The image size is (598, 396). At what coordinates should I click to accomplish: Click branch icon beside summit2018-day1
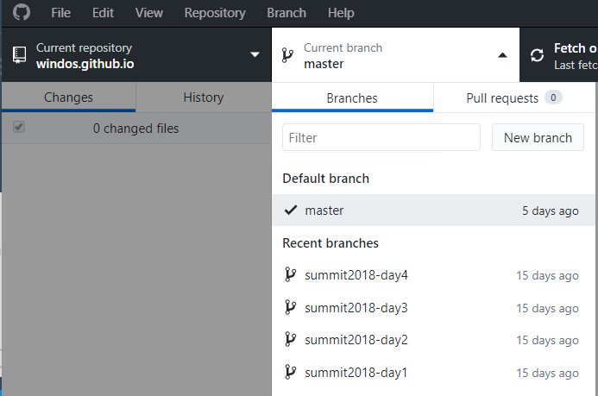(x=290, y=372)
